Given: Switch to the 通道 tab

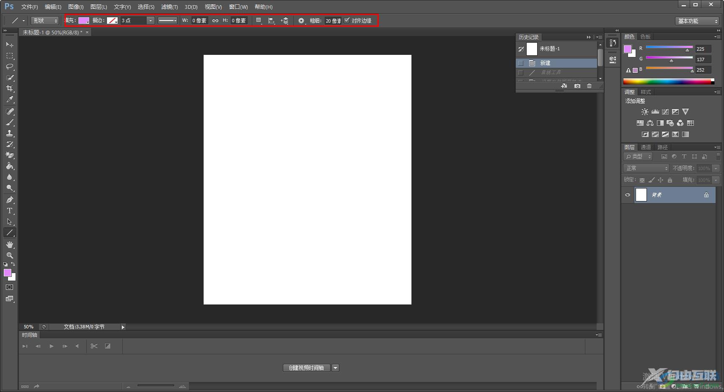Looking at the screenshot, I should 646,147.
